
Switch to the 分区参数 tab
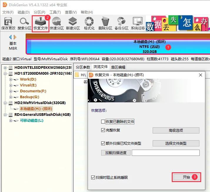click(83, 67)
